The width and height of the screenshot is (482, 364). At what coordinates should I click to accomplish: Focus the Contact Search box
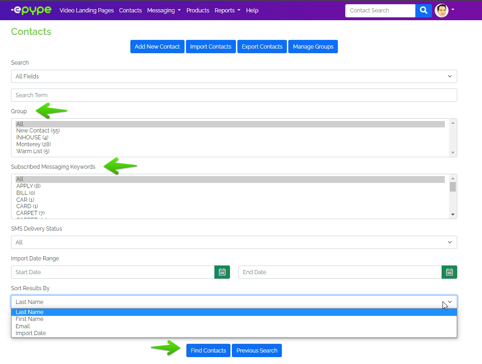point(380,11)
